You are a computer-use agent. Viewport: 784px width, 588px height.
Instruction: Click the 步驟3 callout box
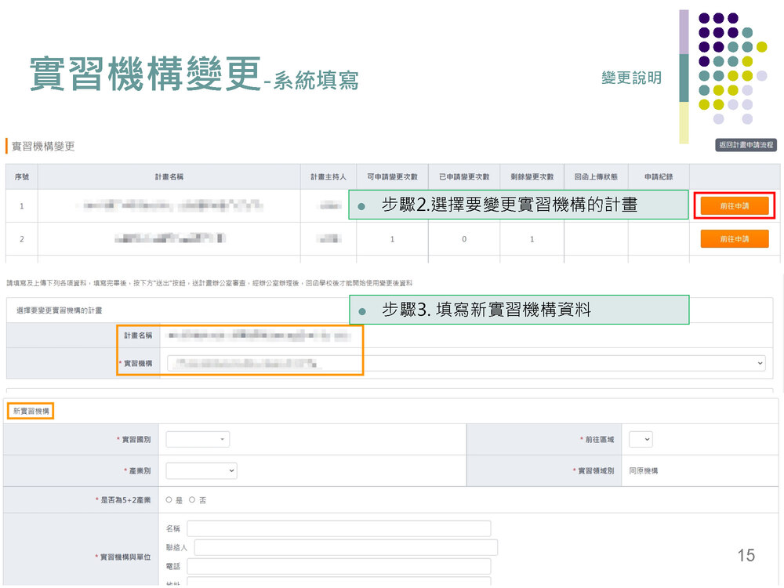click(x=518, y=310)
